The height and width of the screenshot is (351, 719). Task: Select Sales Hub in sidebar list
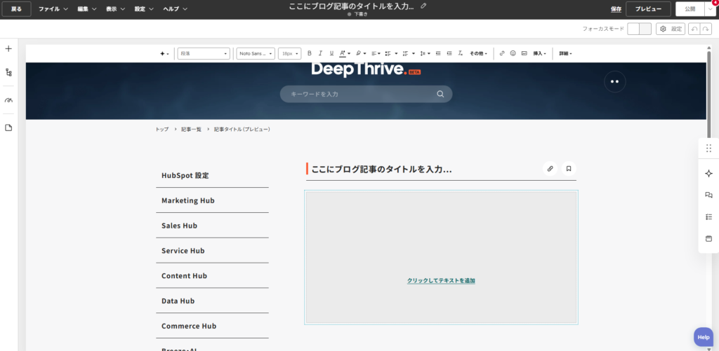(x=212, y=226)
